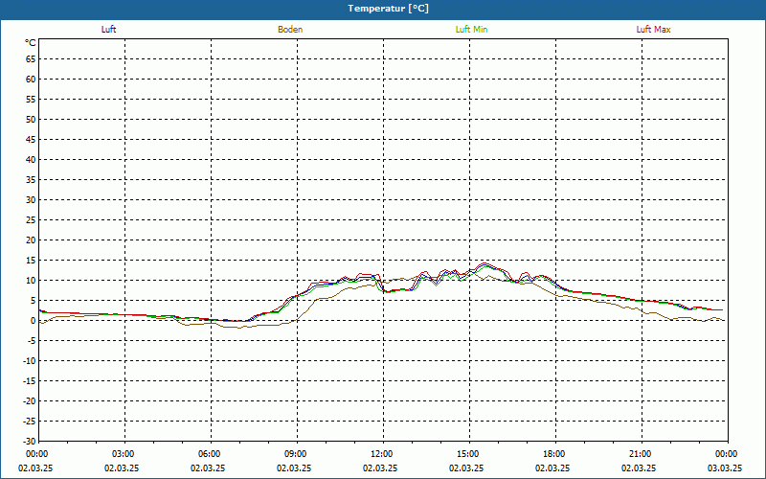Click the 50 y-axis value
This screenshot has height=479, width=766.
(31, 119)
